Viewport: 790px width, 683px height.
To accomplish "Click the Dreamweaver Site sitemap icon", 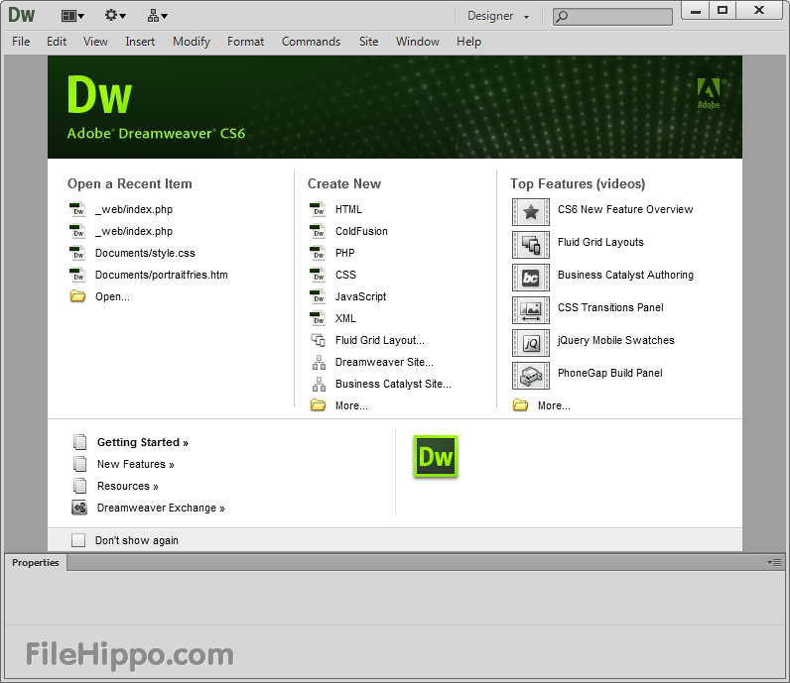I will pyautogui.click(x=319, y=362).
